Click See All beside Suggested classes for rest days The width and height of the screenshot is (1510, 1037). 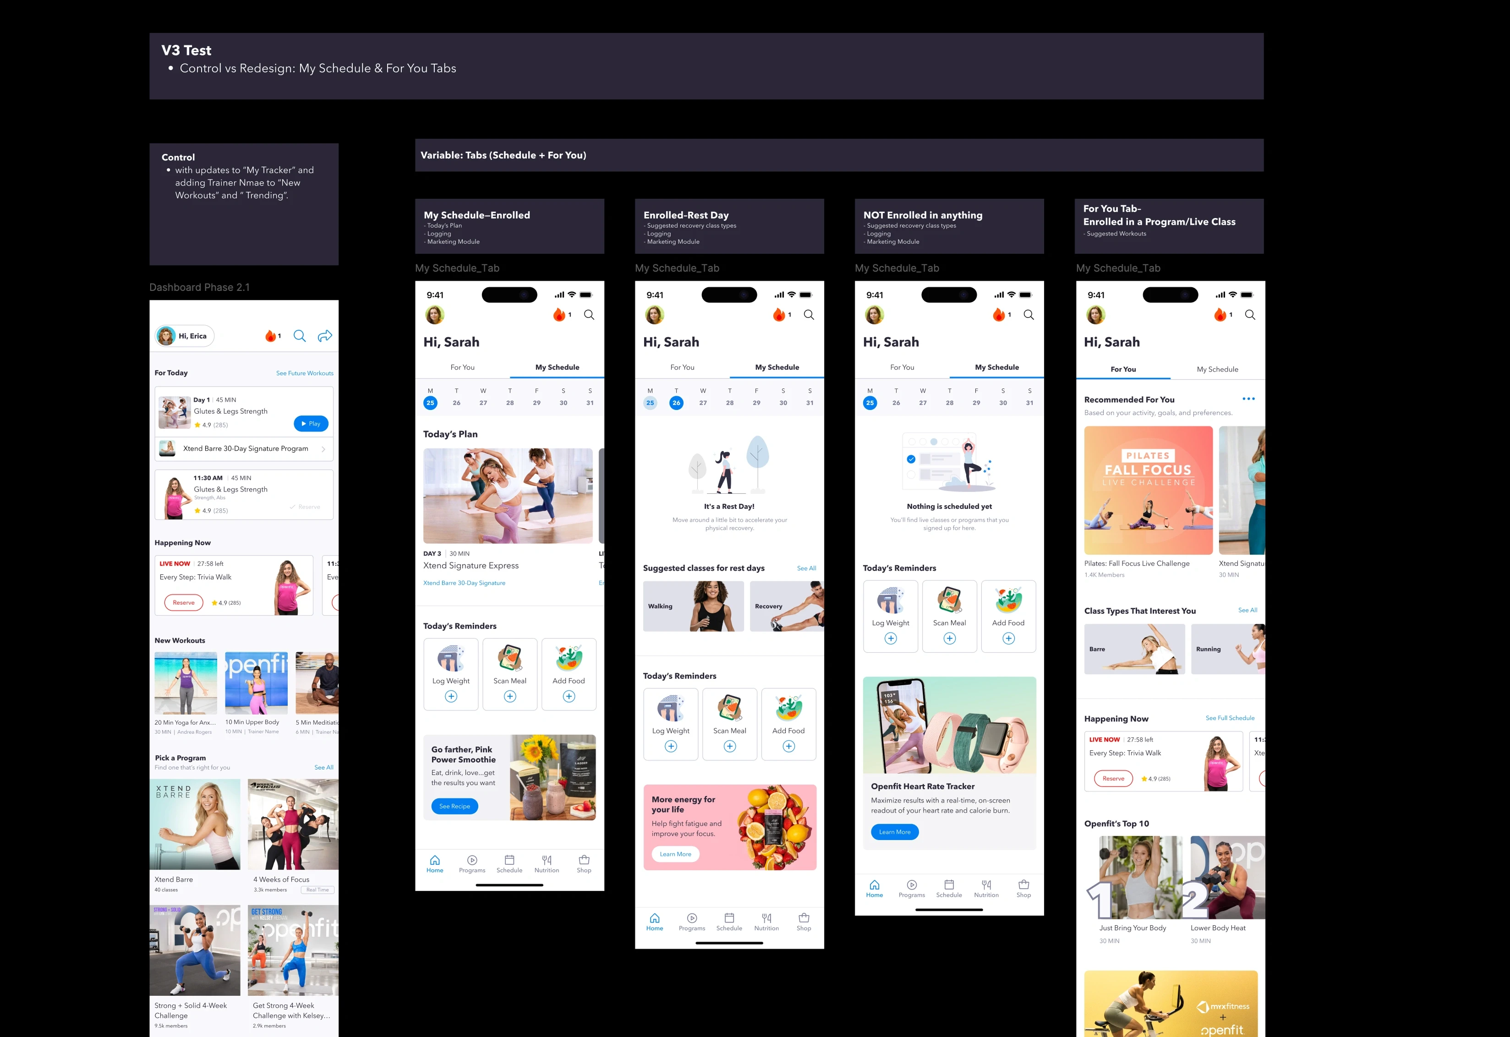tap(806, 568)
